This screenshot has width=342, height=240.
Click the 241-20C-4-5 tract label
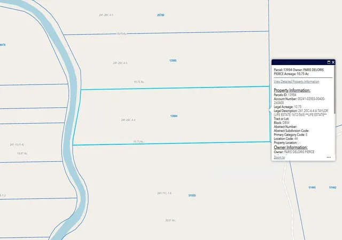pyautogui.click(x=120, y=63)
